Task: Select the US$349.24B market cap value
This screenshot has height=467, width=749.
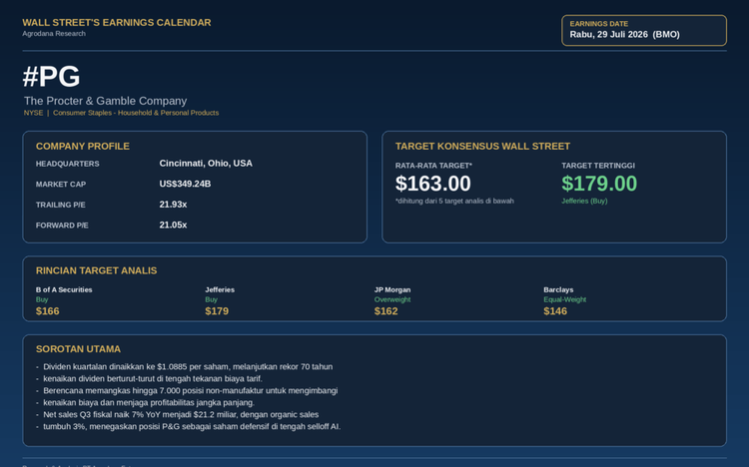Action: click(185, 184)
